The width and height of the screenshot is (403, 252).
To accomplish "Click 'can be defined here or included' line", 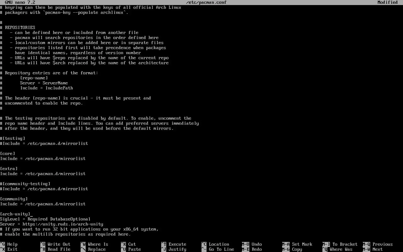I will [69, 32].
